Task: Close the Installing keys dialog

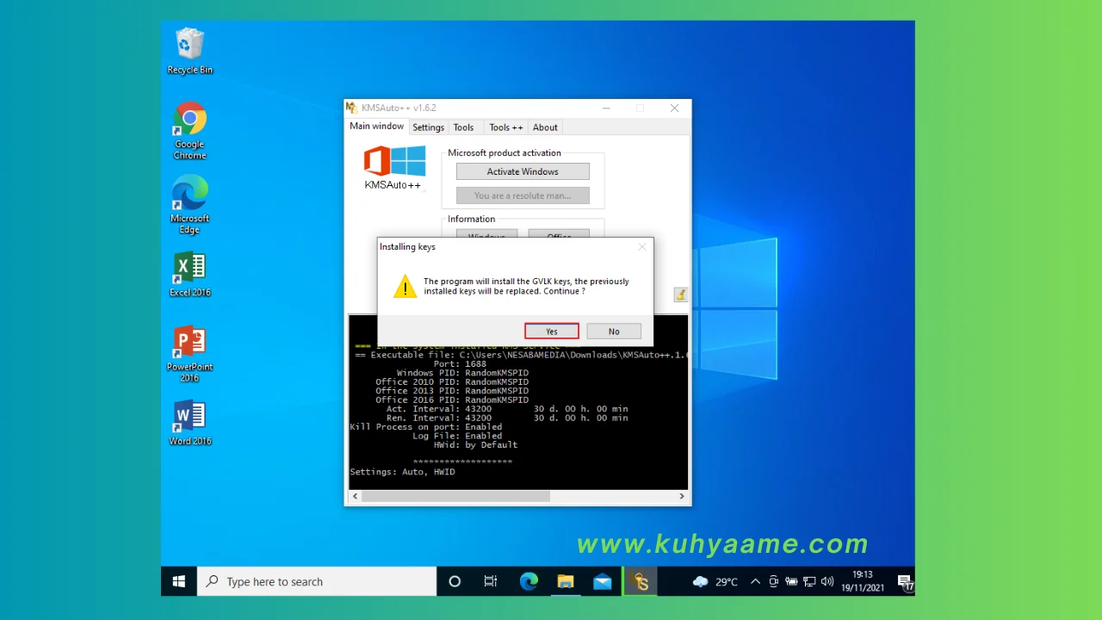Action: point(641,247)
